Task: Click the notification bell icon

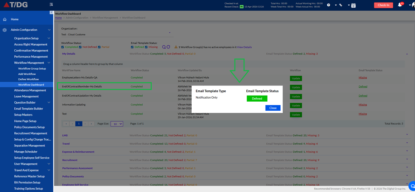Action: tap(400, 5)
